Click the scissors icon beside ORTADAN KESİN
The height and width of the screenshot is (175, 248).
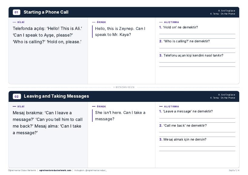(114, 87)
